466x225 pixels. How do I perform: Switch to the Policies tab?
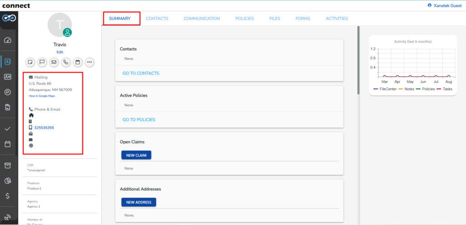click(x=244, y=19)
